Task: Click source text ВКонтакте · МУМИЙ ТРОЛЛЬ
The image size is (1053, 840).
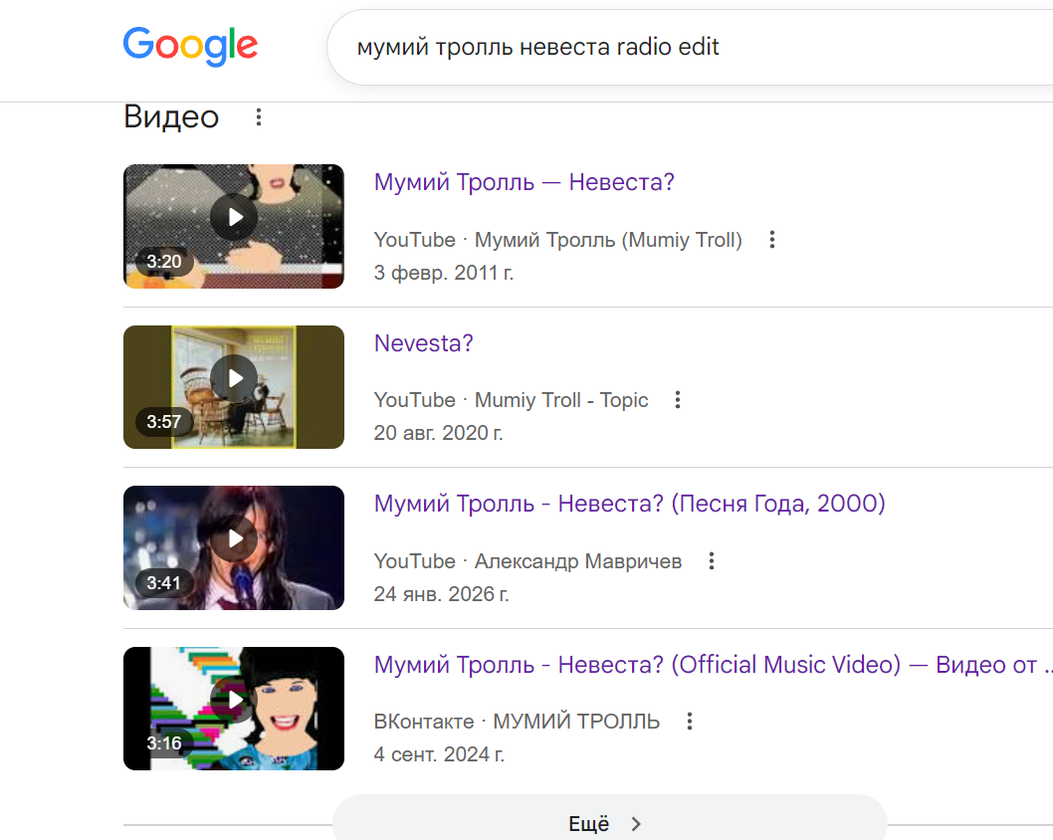Action: 518,722
